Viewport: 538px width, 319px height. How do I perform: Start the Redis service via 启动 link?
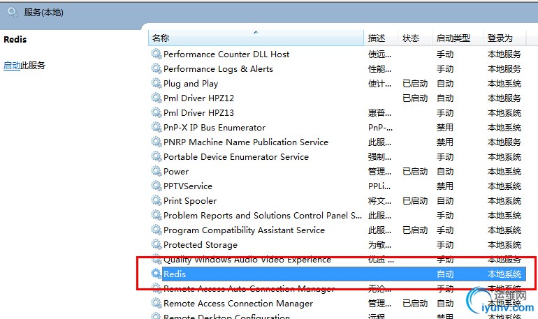click(12, 65)
